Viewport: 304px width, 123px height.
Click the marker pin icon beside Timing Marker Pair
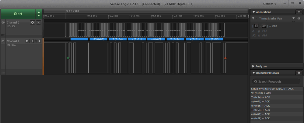click(x=253, y=19)
